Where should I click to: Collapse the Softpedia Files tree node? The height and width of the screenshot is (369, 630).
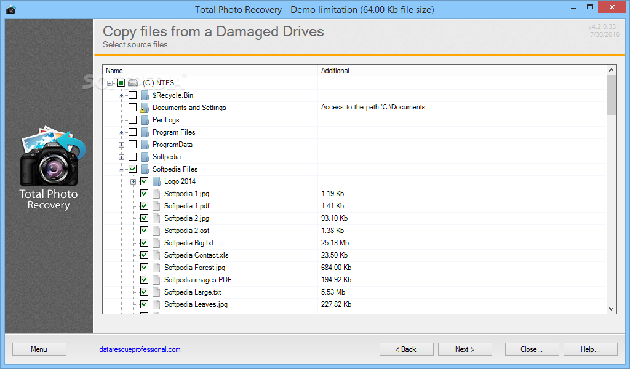point(121,170)
